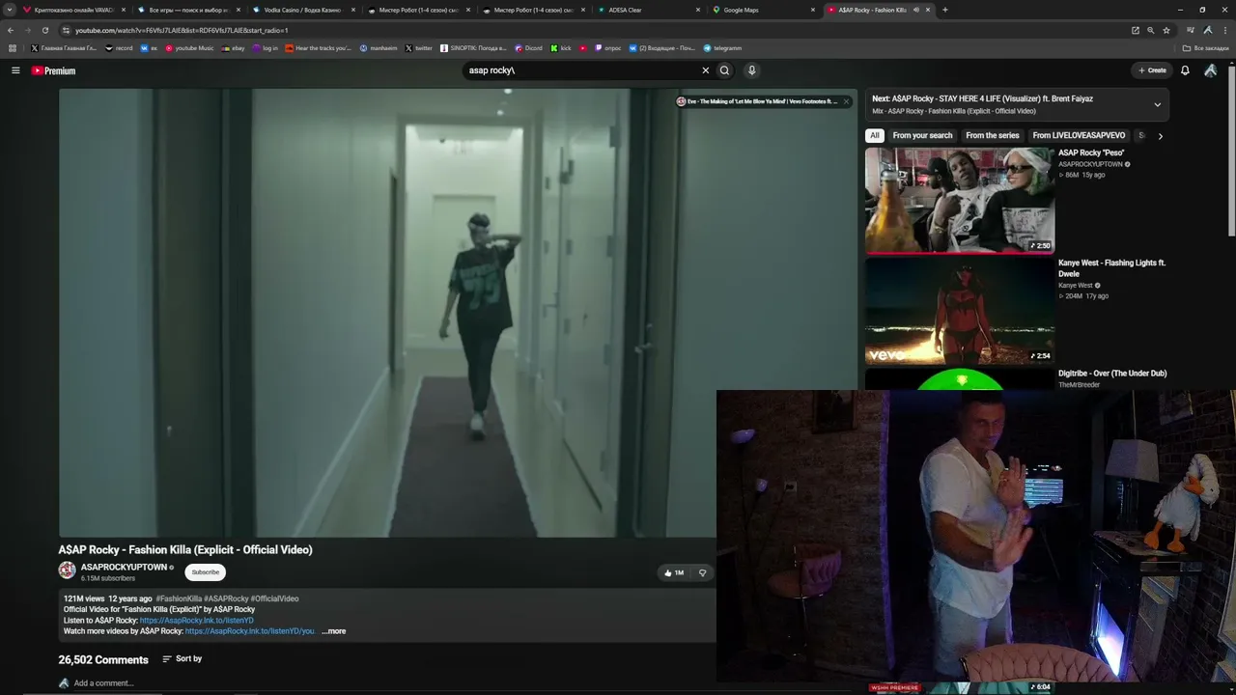1236x695 pixels.
Task: Select the All filter chip
Action: [x=874, y=136]
